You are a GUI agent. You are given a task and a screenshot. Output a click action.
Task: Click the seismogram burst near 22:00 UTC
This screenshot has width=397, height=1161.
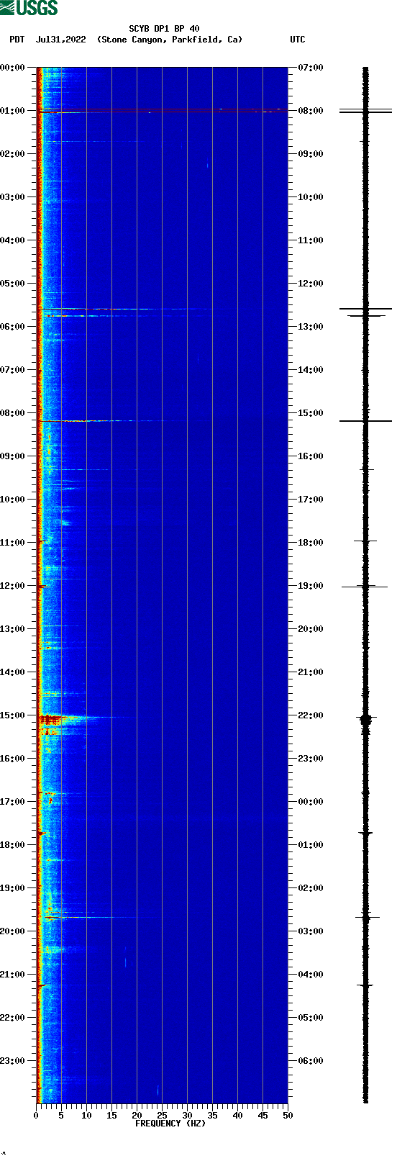point(365,719)
